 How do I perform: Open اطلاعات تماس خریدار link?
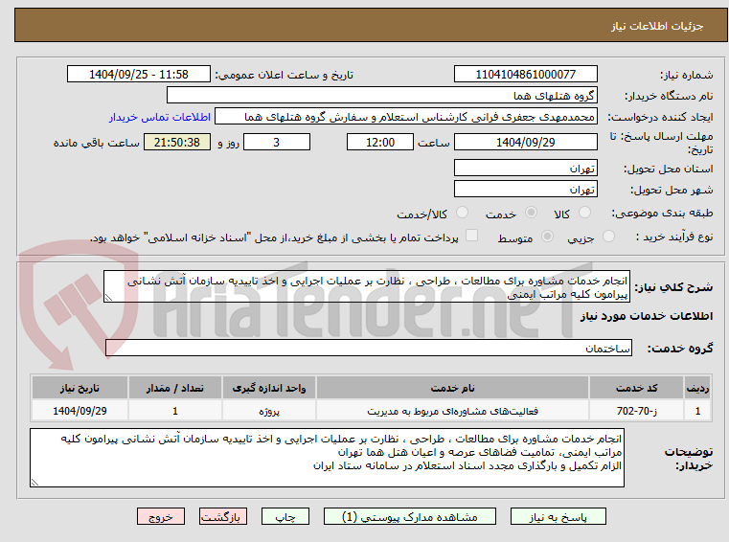[159, 117]
